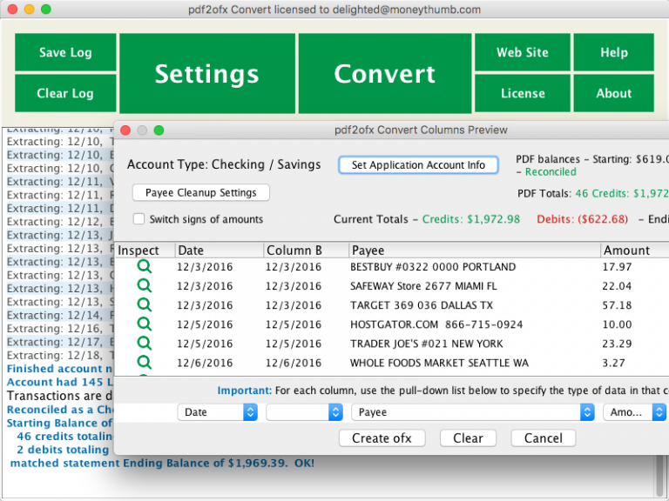This screenshot has height=501, width=669.
Task: Close the Columns Preview dialog window
Action: point(125,130)
